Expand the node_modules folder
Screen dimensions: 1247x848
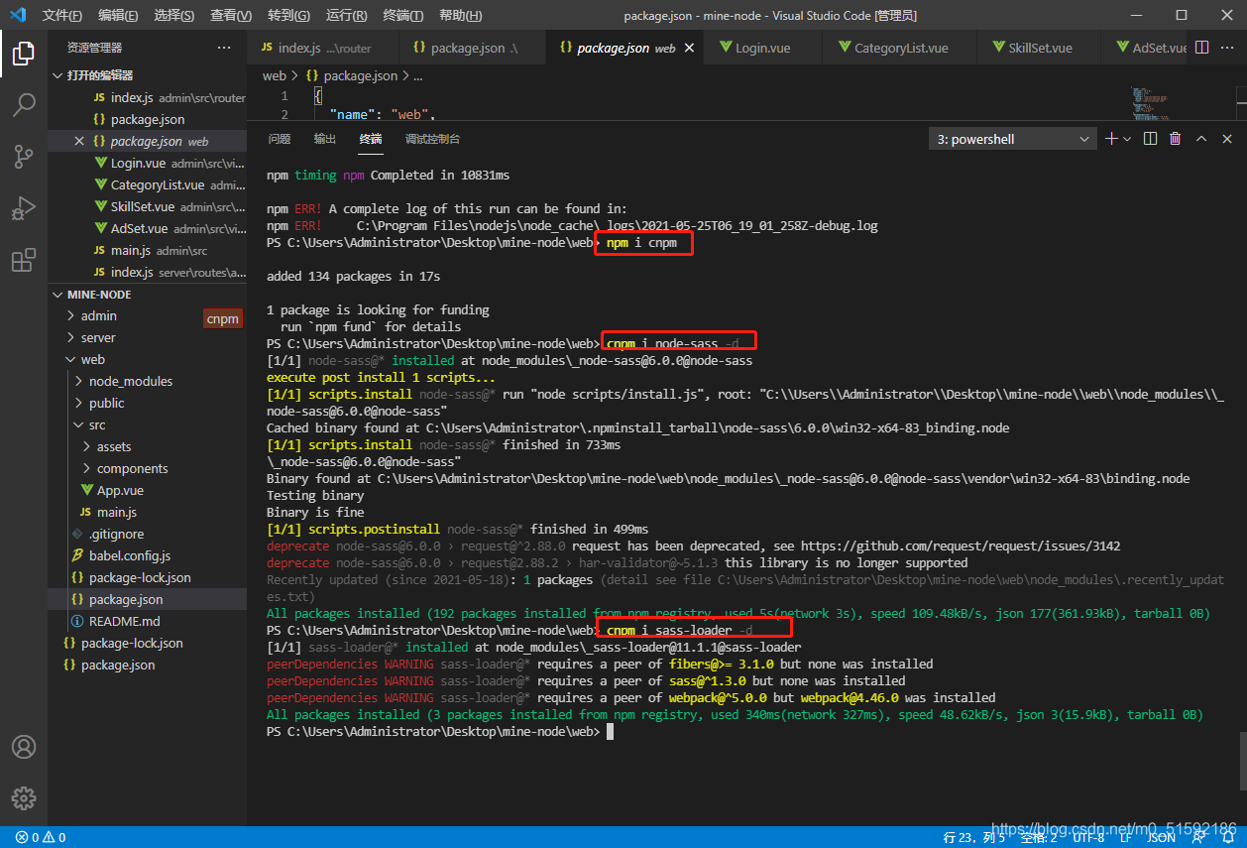tap(130, 381)
